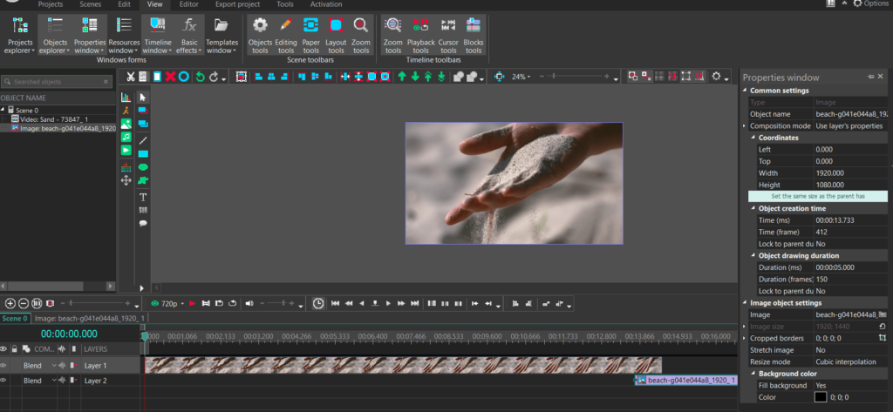This screenshot has height=412, width=893.
Task: Toggle Cursor tools timeline toolbar
Action: pyautogui.click(x=448, y=36)
